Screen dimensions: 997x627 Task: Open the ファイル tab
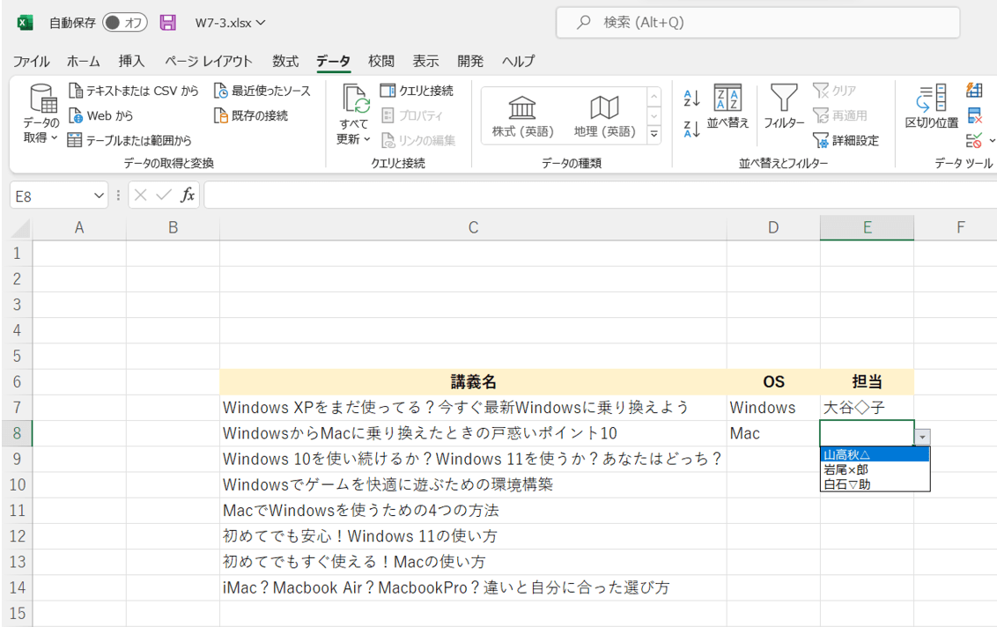(x=31, y=61)
